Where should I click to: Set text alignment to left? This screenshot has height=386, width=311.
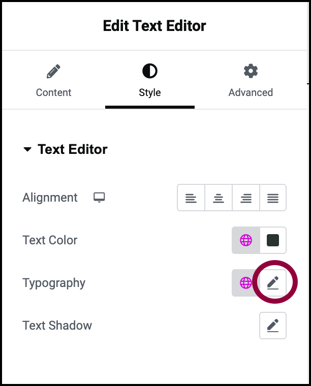tap(191, 198)
